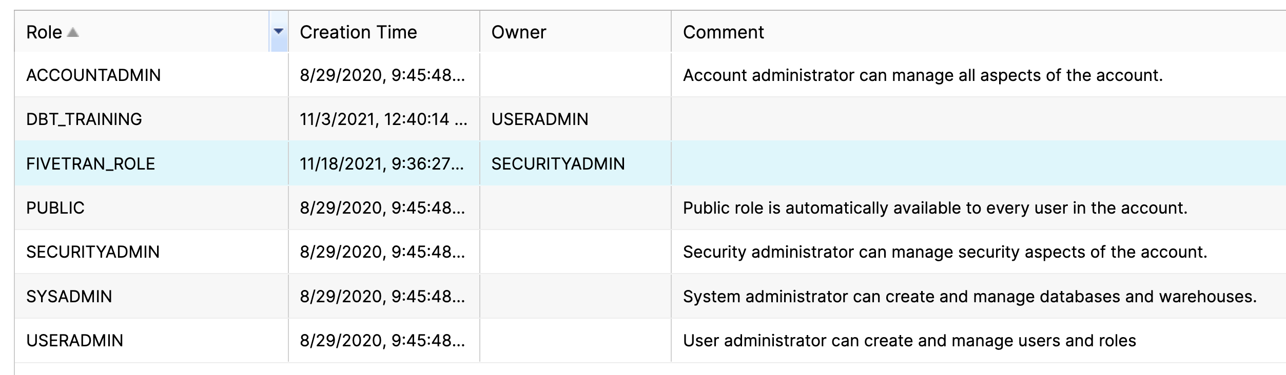Click the Role column sort arrow icon
The image size is (1286, 375).
click(73, 32)
